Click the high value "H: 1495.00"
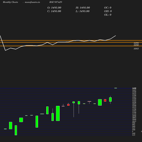 (x=83, y=8)
